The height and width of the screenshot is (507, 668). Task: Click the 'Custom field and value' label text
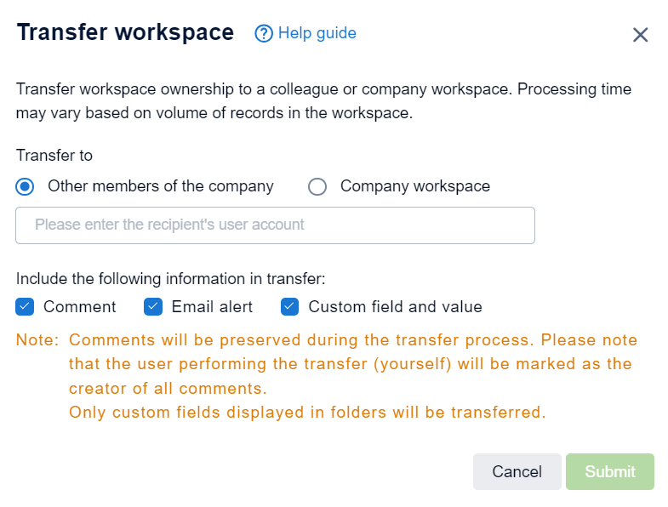[395, 307]
